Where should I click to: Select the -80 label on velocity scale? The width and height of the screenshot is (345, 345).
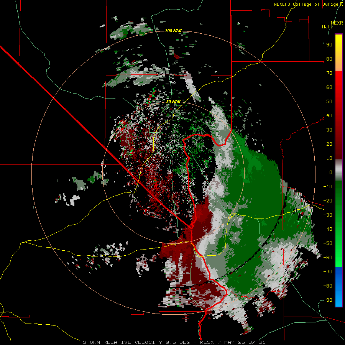[x=328, y=286]
